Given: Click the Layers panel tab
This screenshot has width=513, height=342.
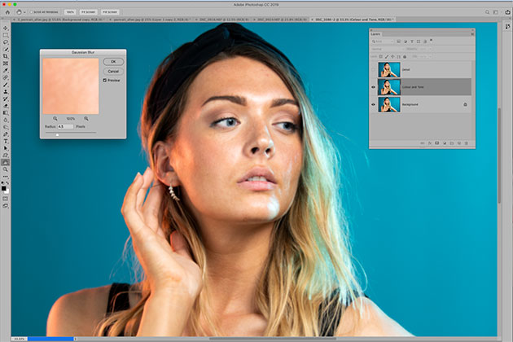Looking at the screenshot, I should pyautogui.click(x=375, y=34).
